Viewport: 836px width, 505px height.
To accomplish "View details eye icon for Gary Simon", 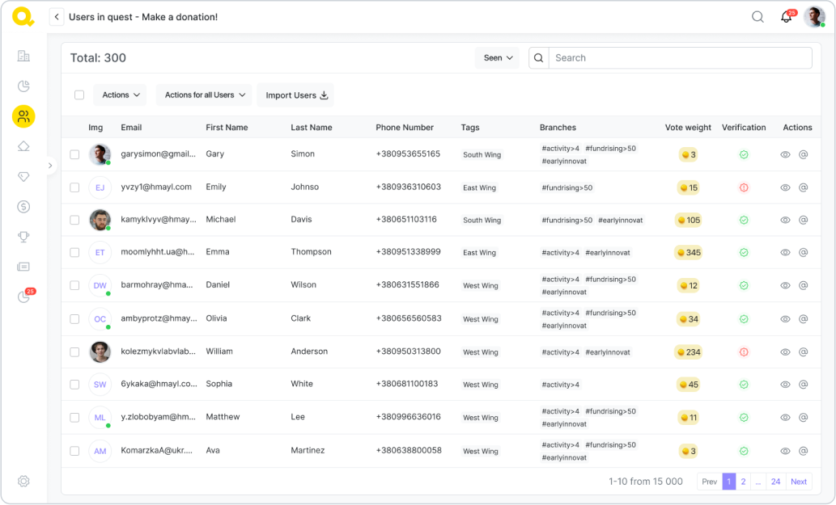I will pos(785,154).
